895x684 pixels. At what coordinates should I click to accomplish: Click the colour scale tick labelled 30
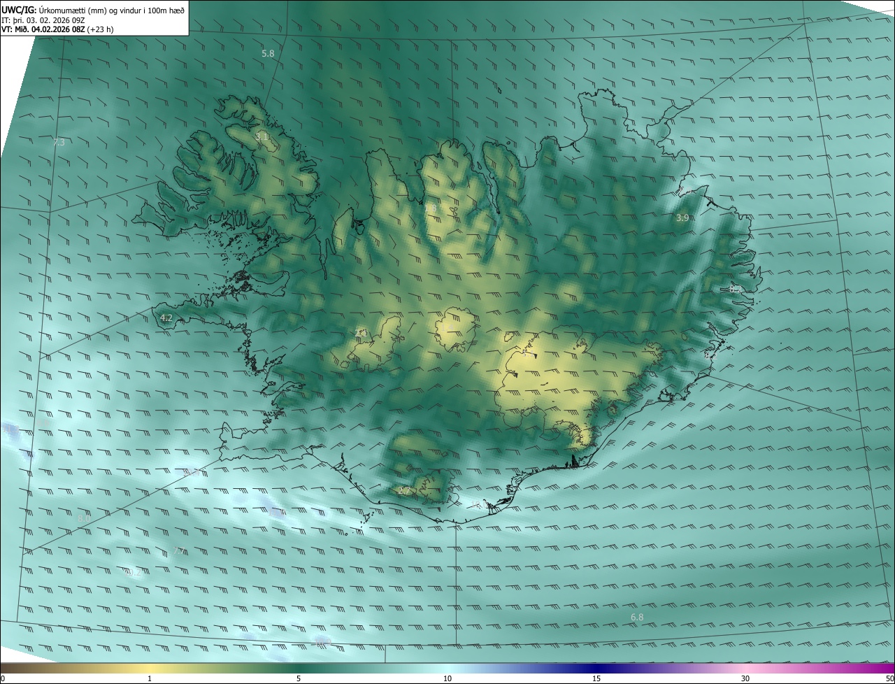pos(745,678)
